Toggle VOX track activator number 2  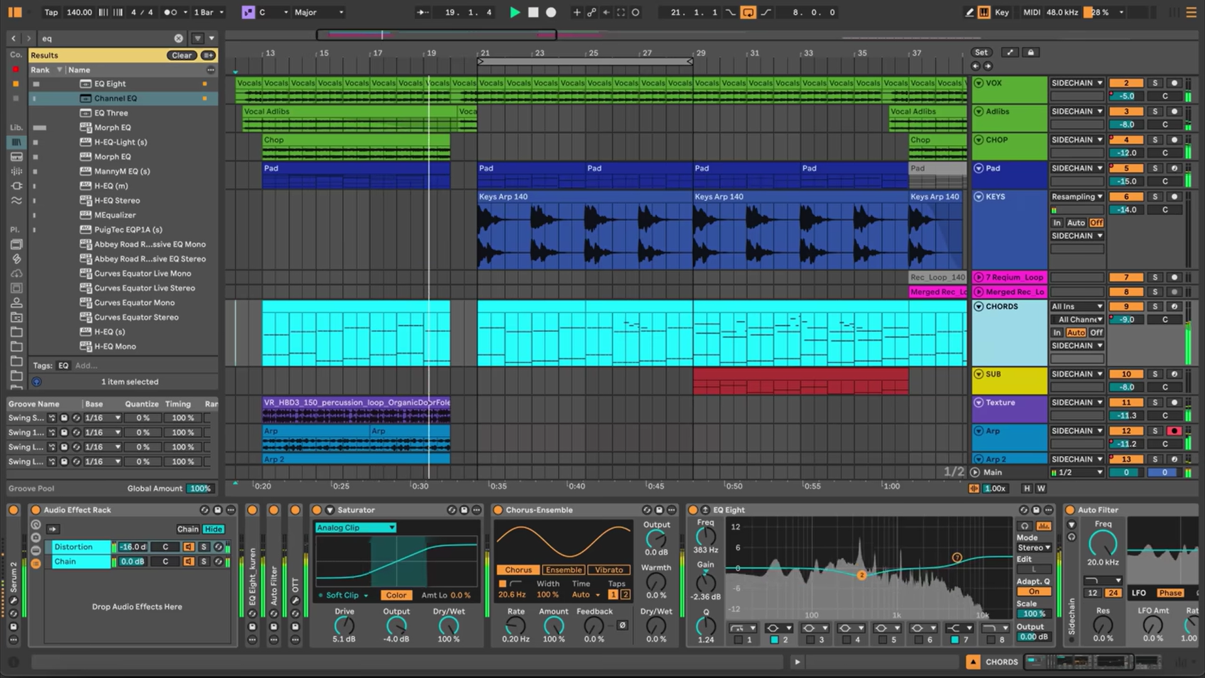click(x=1126, y=83)
